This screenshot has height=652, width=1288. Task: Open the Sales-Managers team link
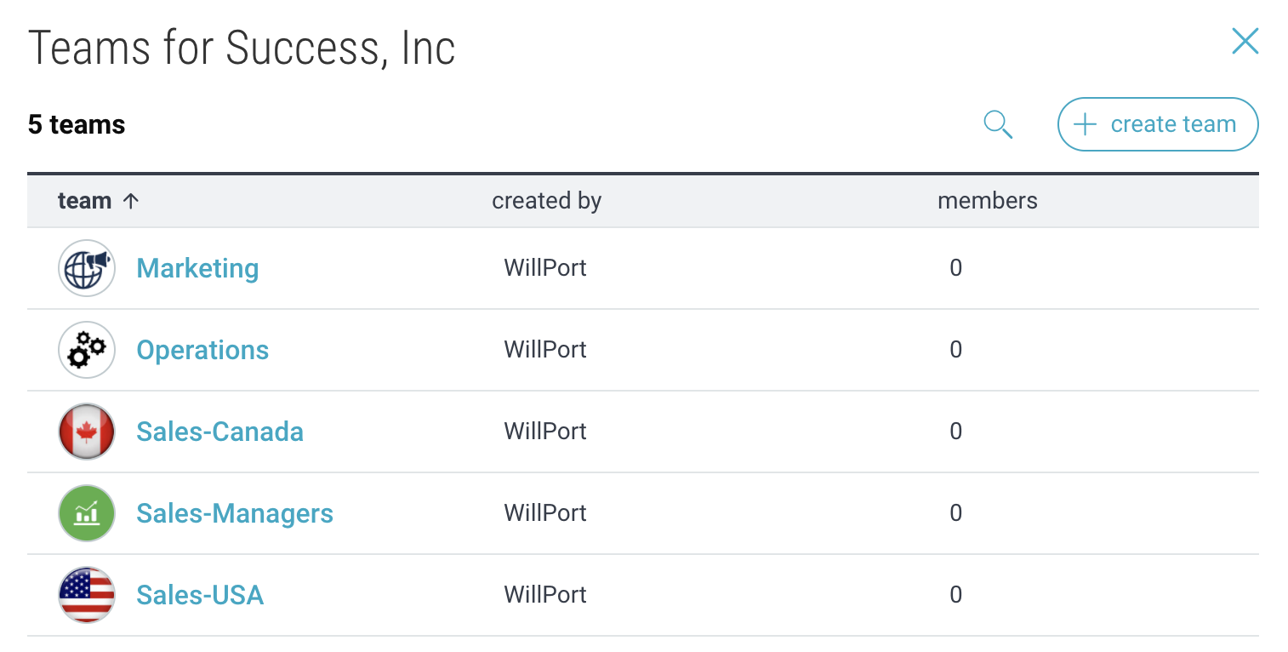coord(235,513)
